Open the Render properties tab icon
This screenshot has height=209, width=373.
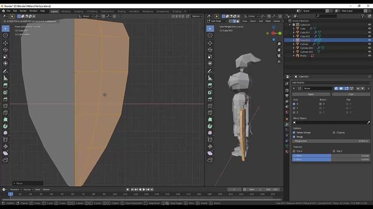[x=287, y=91]
